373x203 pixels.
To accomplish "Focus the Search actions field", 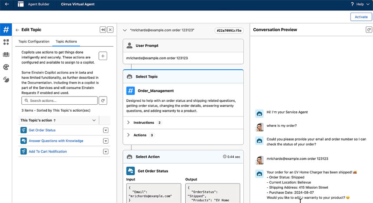I will coord(59,100).
